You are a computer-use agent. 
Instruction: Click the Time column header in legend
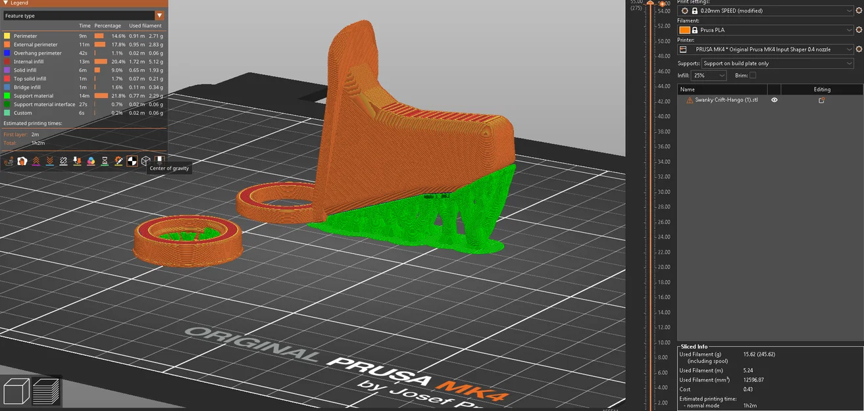click(84, 26)
